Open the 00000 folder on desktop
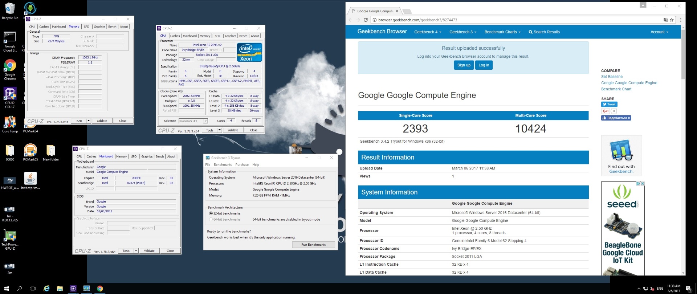This screenshot has height=294, width=697. coord(10,152)
